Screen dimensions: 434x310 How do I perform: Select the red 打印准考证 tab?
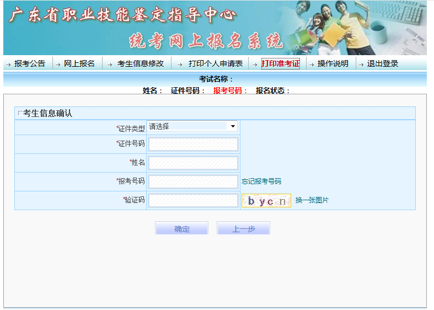pyautogui.click(x=280, y=63)
